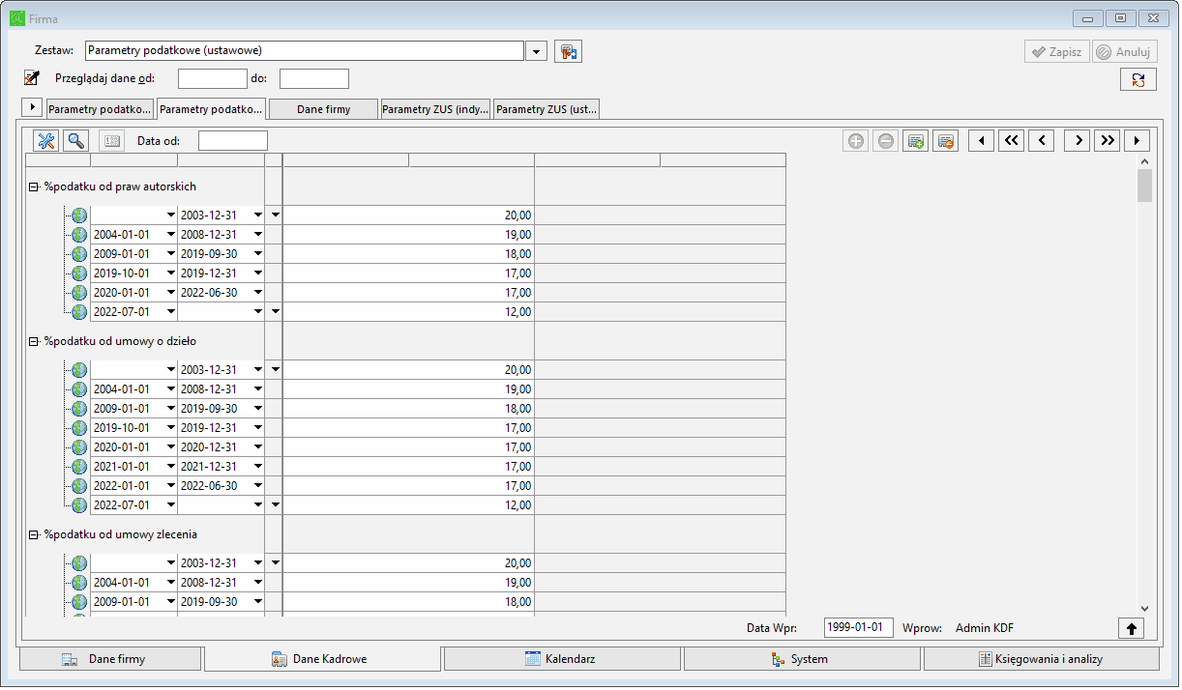Click the orange delete-row table icon

coord(945,141)
